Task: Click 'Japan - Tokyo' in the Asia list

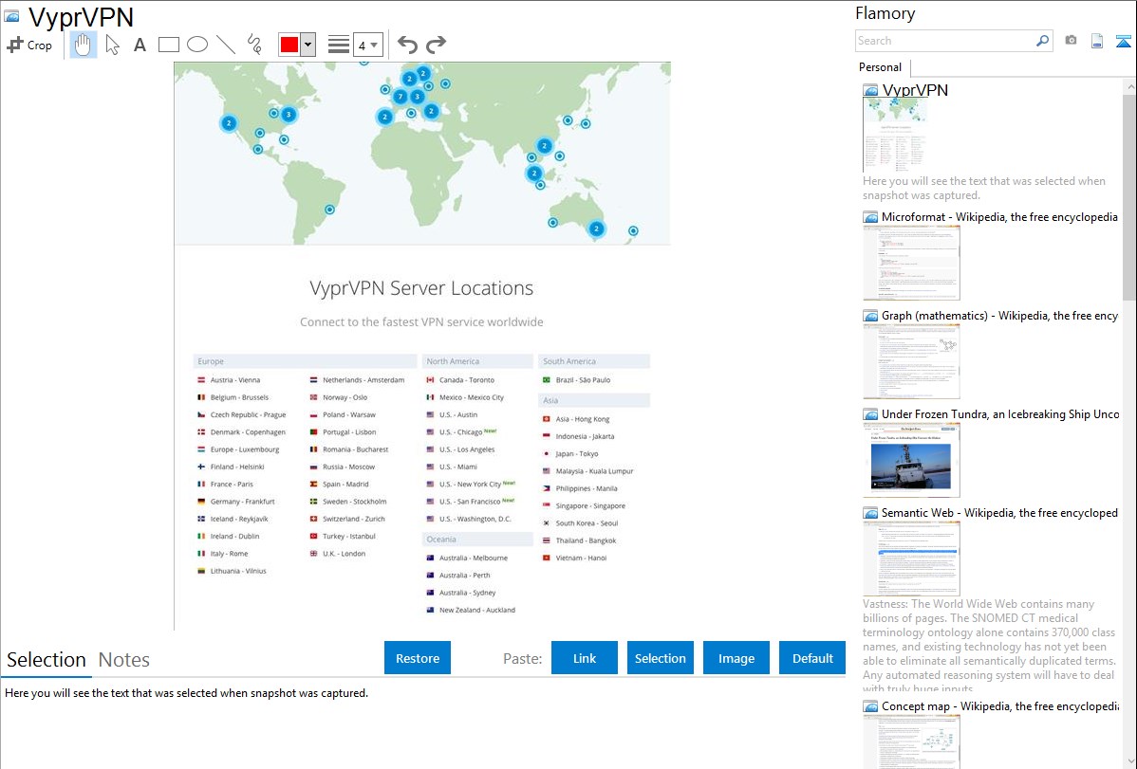Action: point(576,453)
